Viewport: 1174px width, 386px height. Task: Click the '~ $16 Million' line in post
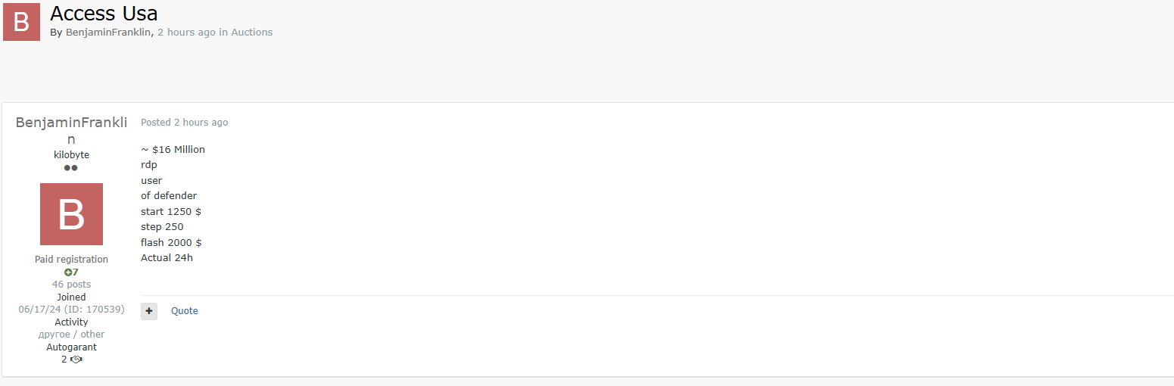pyautogui.click(x=173, y=150)
